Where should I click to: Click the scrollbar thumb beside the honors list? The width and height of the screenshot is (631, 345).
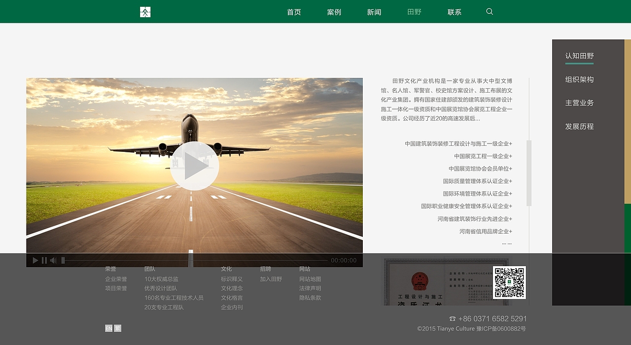coord(529,173)
